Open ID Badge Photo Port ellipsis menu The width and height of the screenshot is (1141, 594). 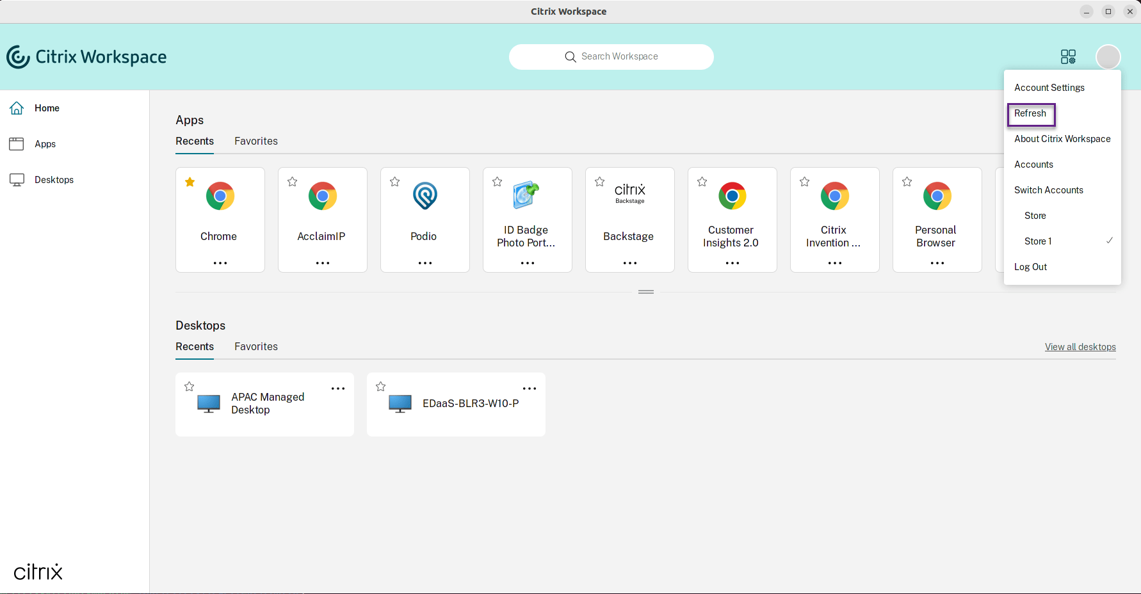click(528, 263)
